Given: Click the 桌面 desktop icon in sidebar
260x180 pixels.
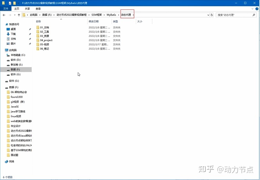Looking at the screenshot, I should point(8,29).
